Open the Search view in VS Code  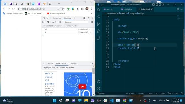click(x=98, y=17)
